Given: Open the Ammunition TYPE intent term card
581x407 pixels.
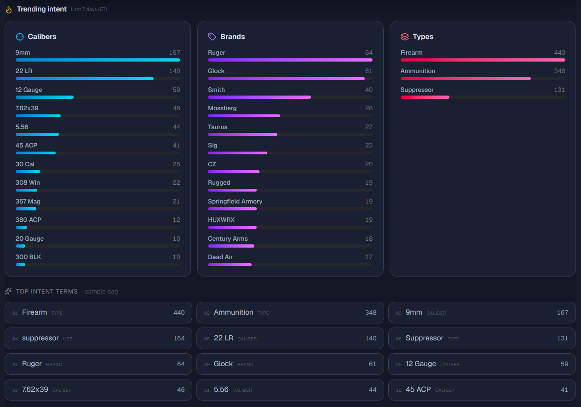Looking at the screenshot, I should pos(290,312).
